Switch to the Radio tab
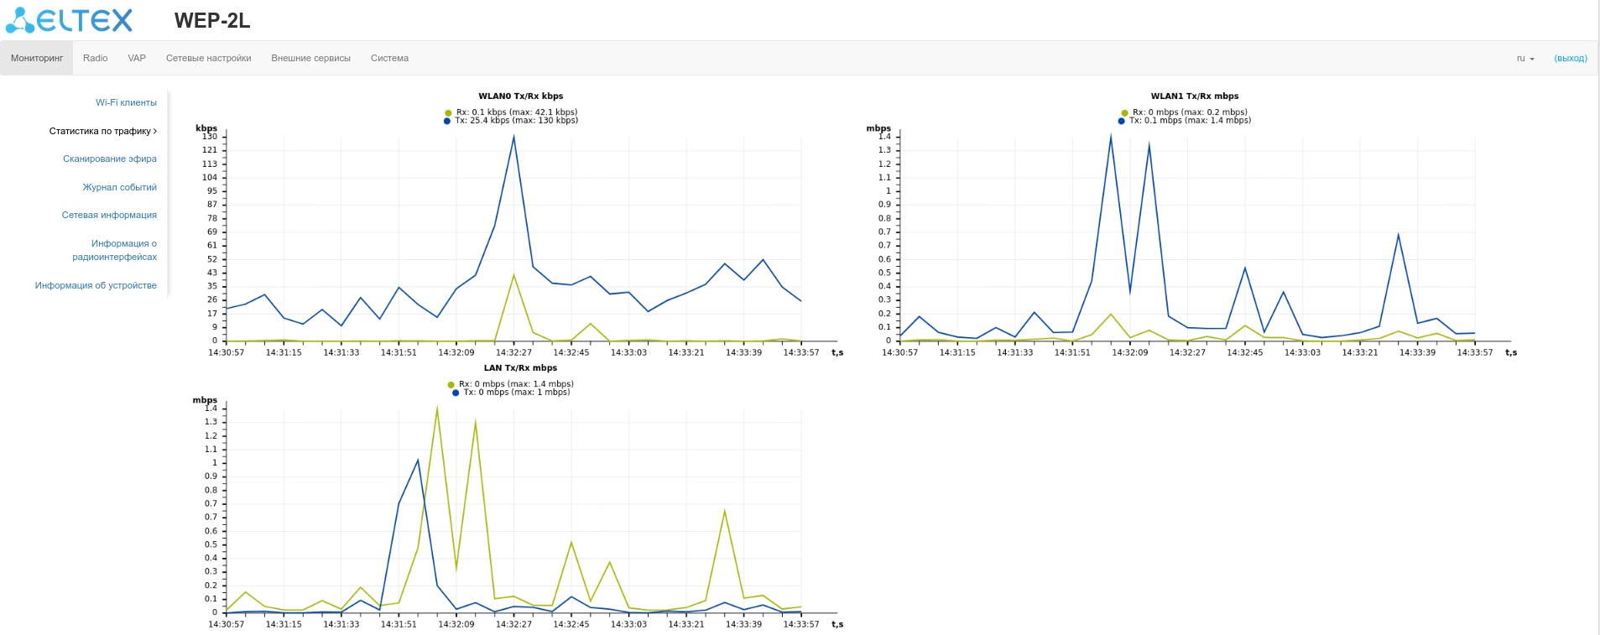This screenshot has width=1600, height=635. (x=95, y=58)
